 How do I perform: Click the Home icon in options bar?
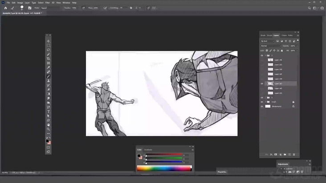[5, 8]
